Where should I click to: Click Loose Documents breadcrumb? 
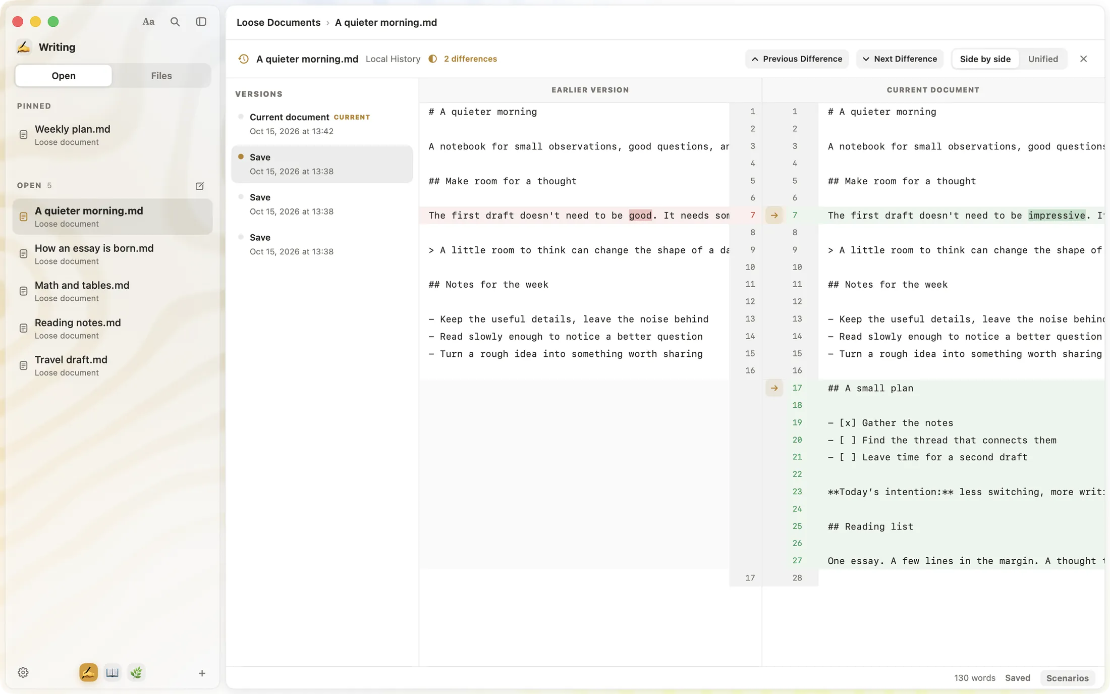click(x=279, y=23)
